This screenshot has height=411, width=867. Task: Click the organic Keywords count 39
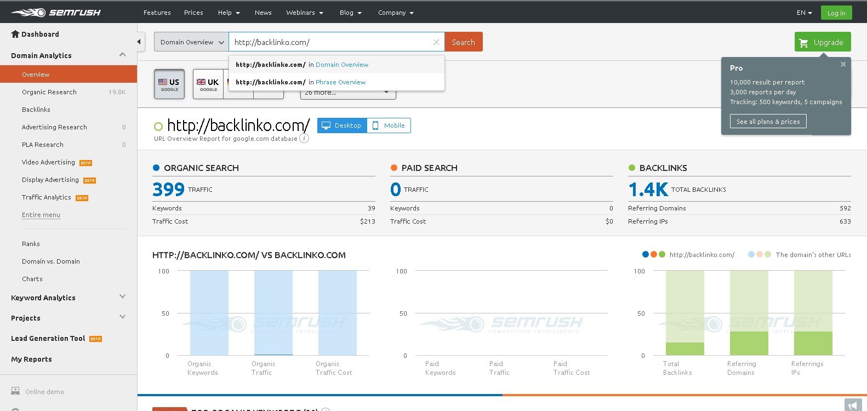[372, 208]
